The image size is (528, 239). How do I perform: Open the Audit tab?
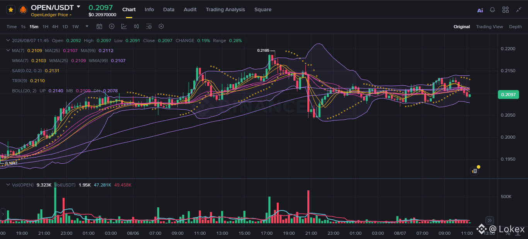click(x=190, y=10)
